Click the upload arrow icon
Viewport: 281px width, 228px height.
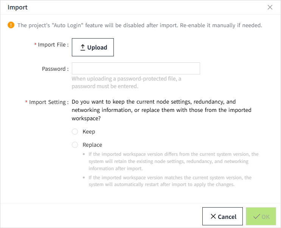click(83, 48)
